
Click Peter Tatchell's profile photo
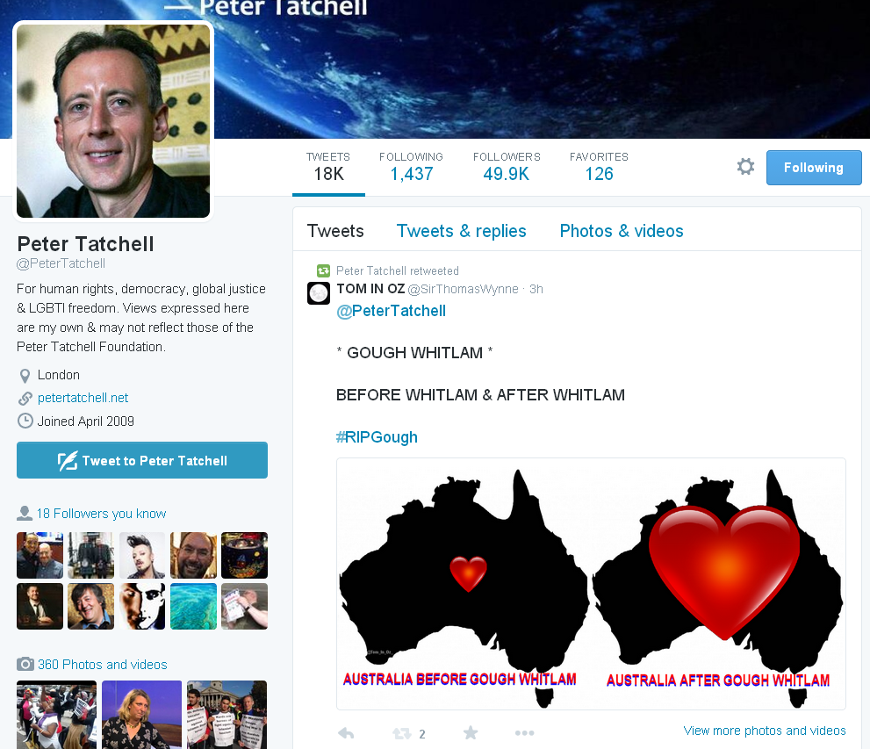(113, 121)
